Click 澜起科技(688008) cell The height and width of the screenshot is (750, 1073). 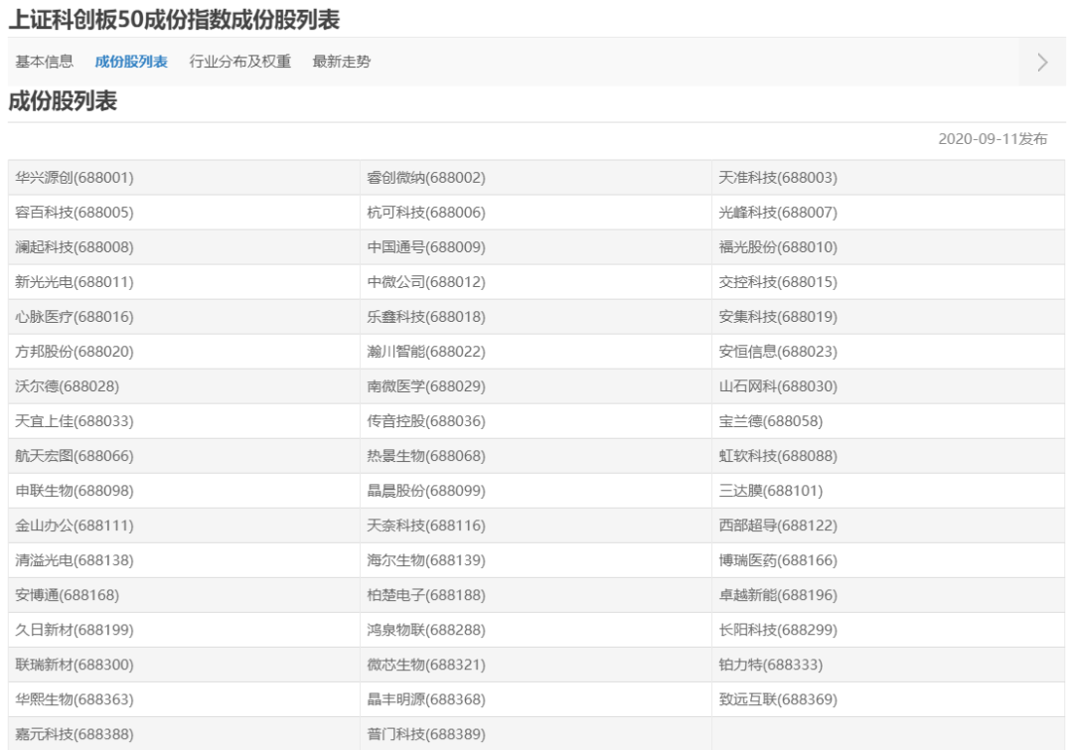75,247
